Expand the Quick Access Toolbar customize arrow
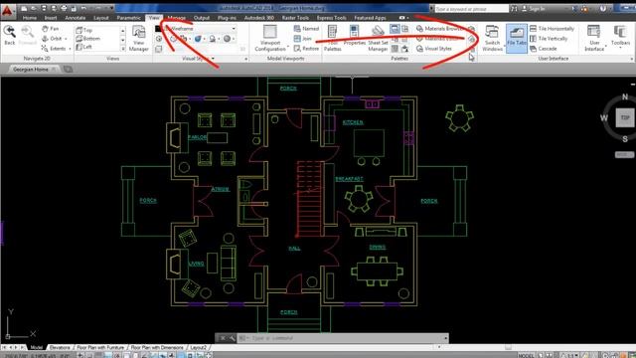 pyautogui.click(x=112, y=8)
